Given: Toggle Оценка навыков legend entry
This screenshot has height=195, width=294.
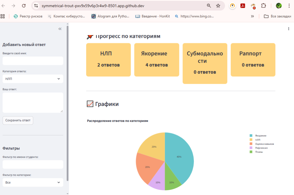Looking at the screenshot, I should pos(264,144).
